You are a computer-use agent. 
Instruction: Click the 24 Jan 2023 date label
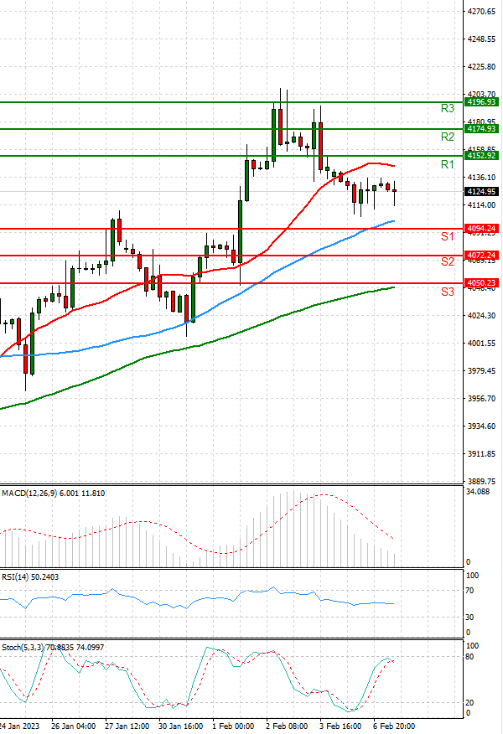click(20, 726)
